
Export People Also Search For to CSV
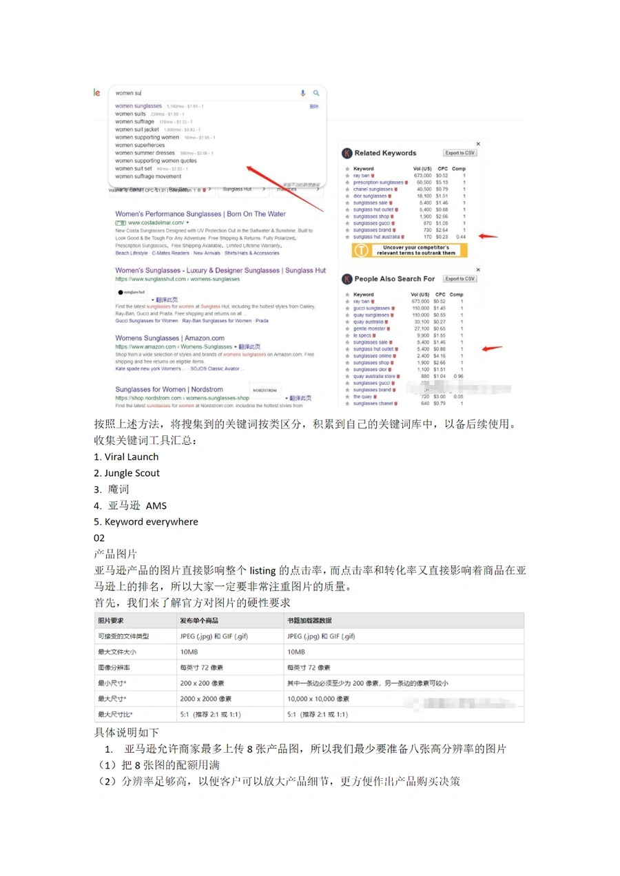click(x=459, y=279)
